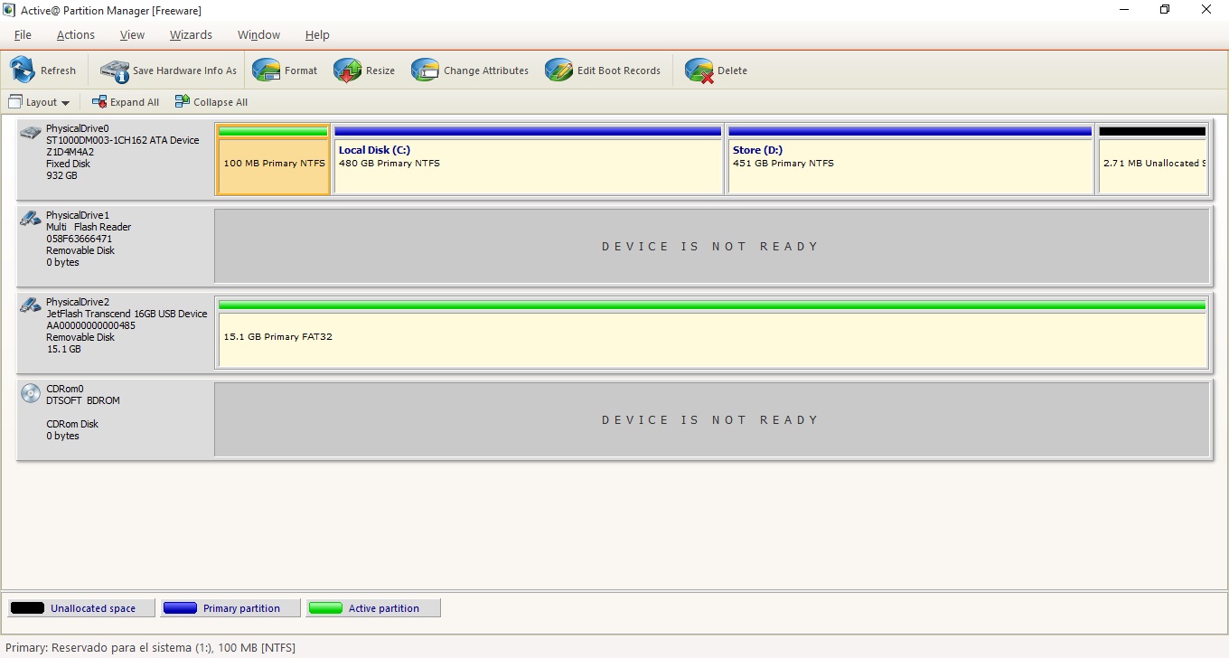Collapse All disk entries
Screen dimensions: 1229x658
[x=211, y=101]
